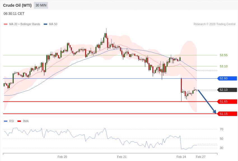This screenshot has width=238, height=161.
Task: Click the Feb 24 date label
Action: (181, 157)
